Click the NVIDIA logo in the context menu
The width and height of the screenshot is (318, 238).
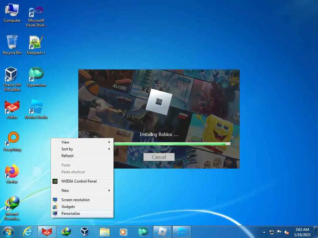[x=55, y=181]
